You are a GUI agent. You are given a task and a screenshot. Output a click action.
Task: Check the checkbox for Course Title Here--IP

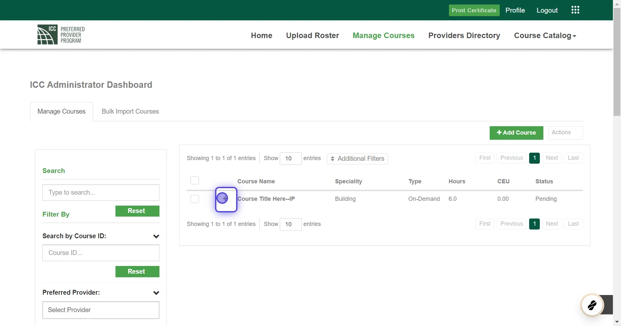[194, 199]
